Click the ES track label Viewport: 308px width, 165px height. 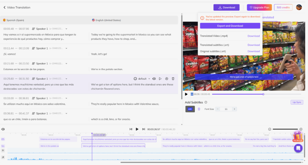[x=3, y=139]
